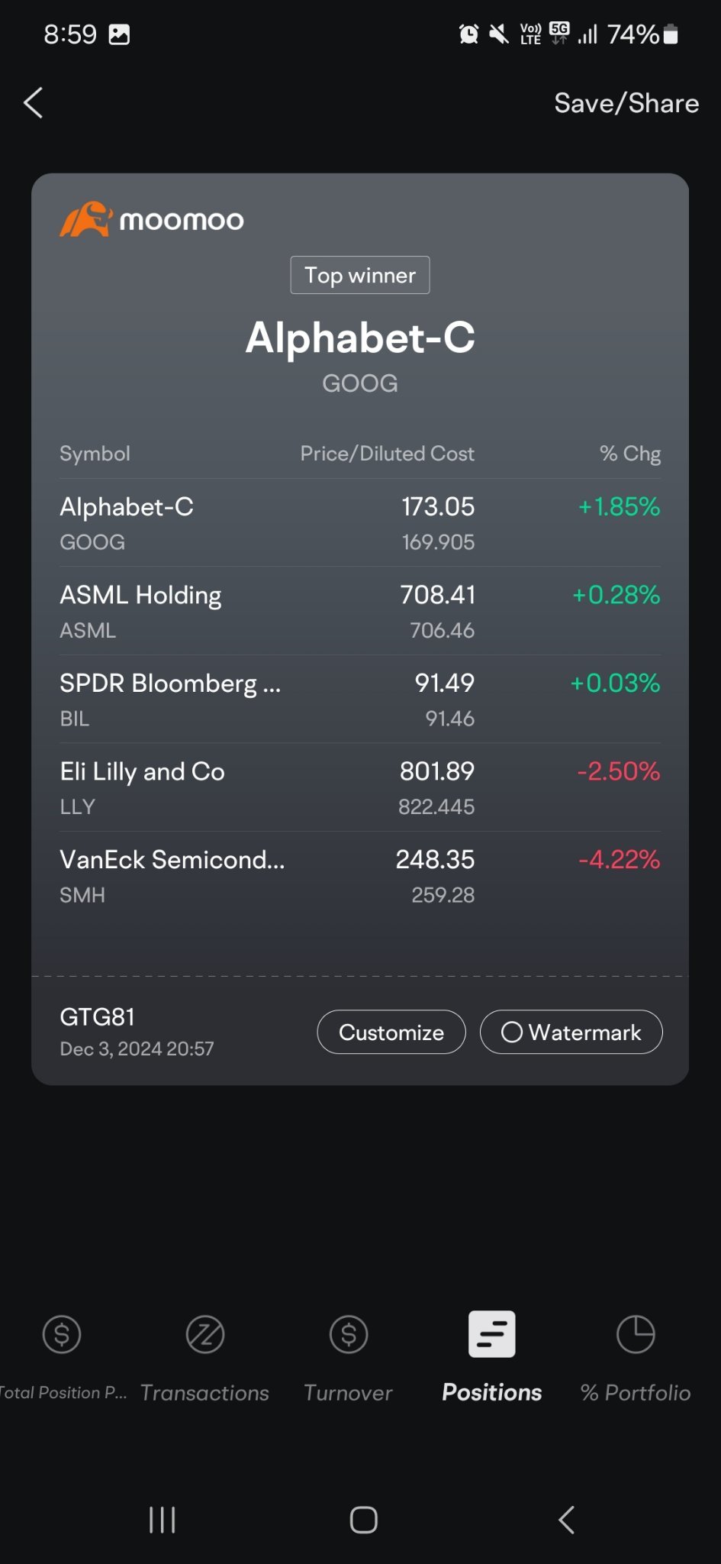The image size is (721, 1564).
Task: Select the Positions card icon
Action: tap(492, 1334)
